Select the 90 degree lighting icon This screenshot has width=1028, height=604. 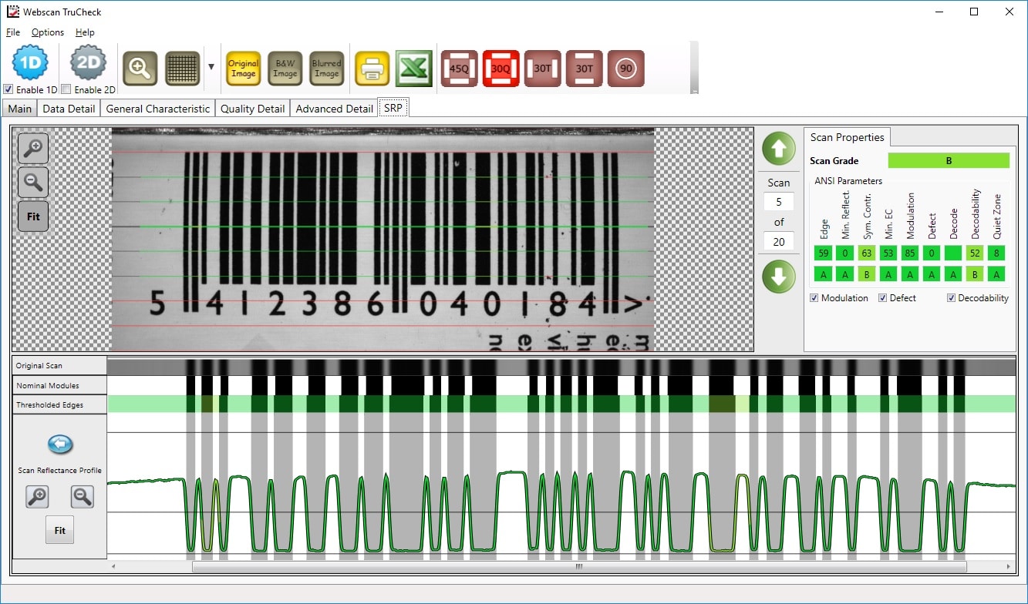(626, 69)
